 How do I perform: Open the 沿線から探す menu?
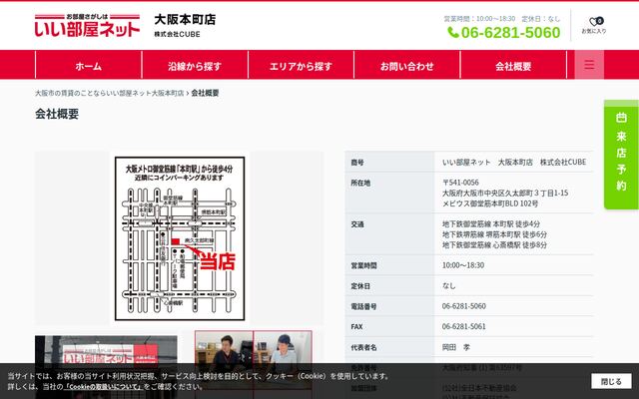(195, 65)
